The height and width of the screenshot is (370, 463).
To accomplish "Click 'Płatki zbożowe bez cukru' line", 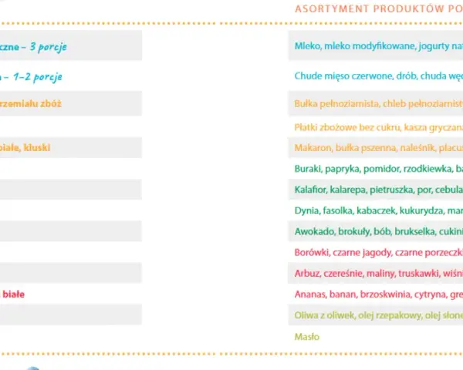I will pos(376,127).
